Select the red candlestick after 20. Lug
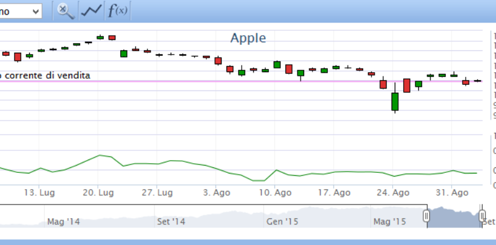Image resolution: width=496 pixels, height=245 pixels. coord(112,38)
